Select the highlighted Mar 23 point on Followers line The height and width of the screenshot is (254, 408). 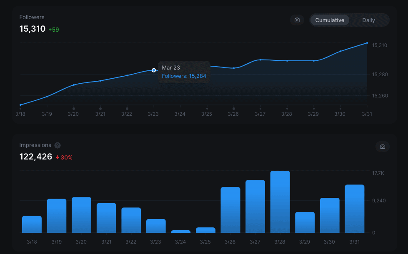tap(154, 70)
